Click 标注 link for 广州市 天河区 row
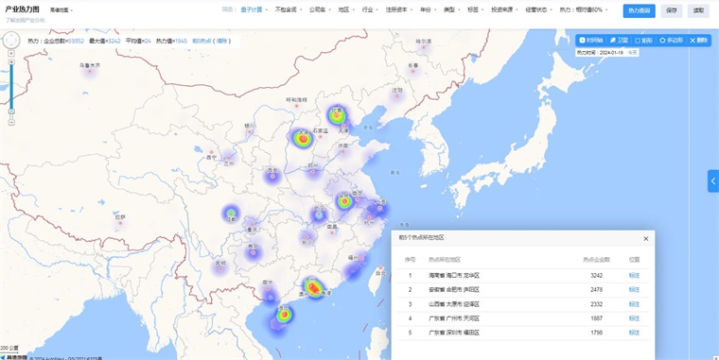The width and height of the screenshot is (719, 360). (634, 318)
